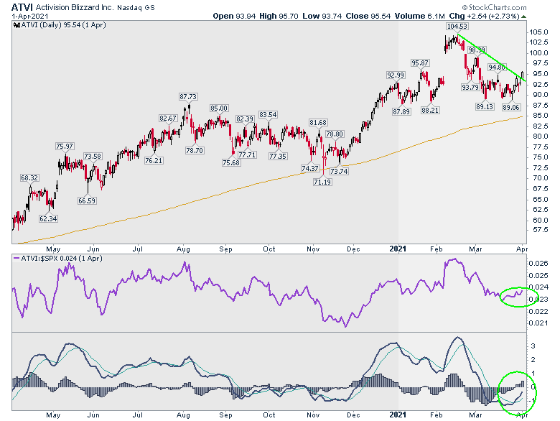Click the 104.53 peak price label
Viewport: 560px width, 421px height.
pyautogui.click(x=457, y=27)
